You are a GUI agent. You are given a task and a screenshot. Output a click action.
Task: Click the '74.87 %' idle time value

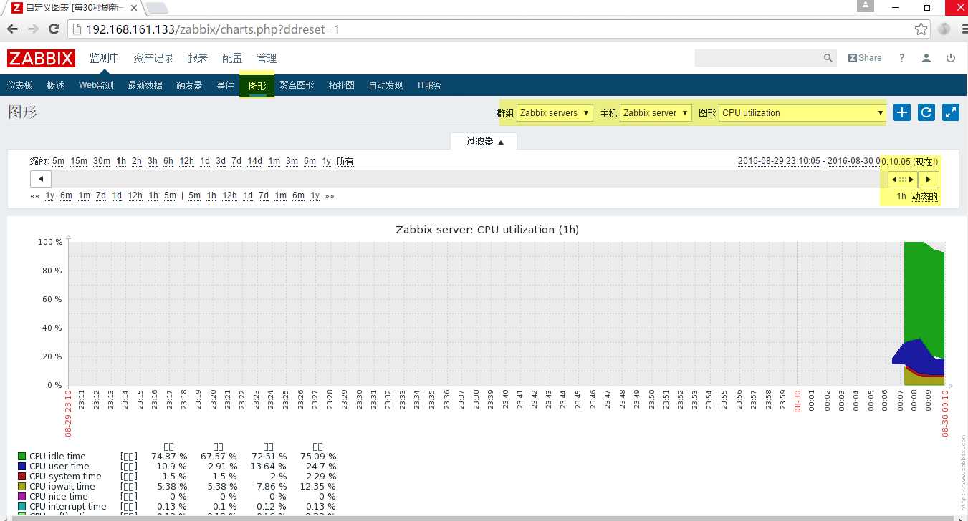[169, 457]
